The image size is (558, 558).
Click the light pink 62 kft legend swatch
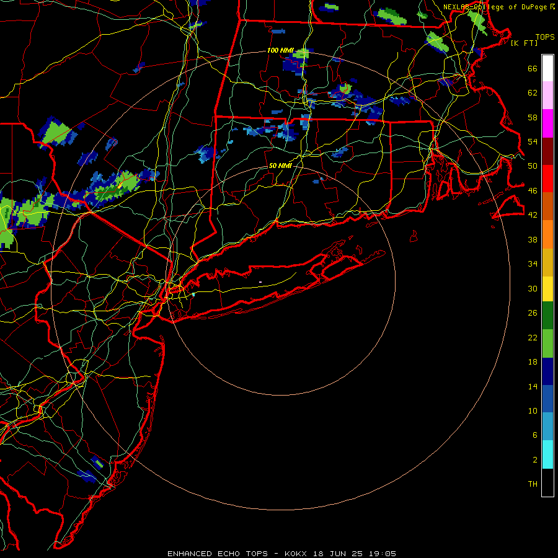click(547, 95)
